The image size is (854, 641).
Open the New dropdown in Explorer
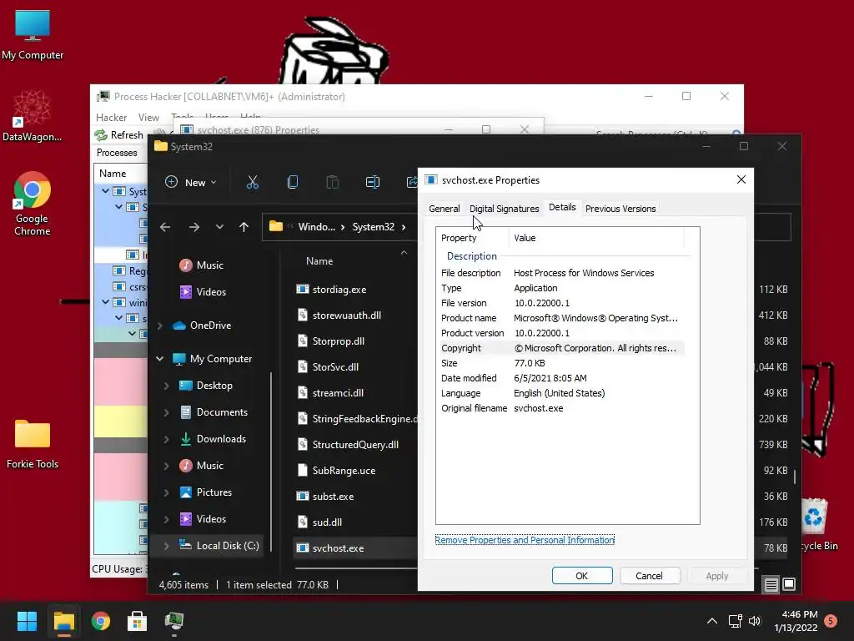tap(191, 182)
